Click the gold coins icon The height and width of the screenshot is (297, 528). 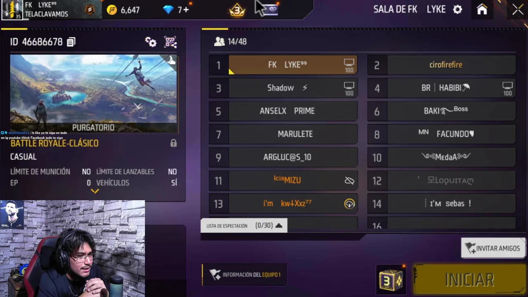tap(112, 10)
